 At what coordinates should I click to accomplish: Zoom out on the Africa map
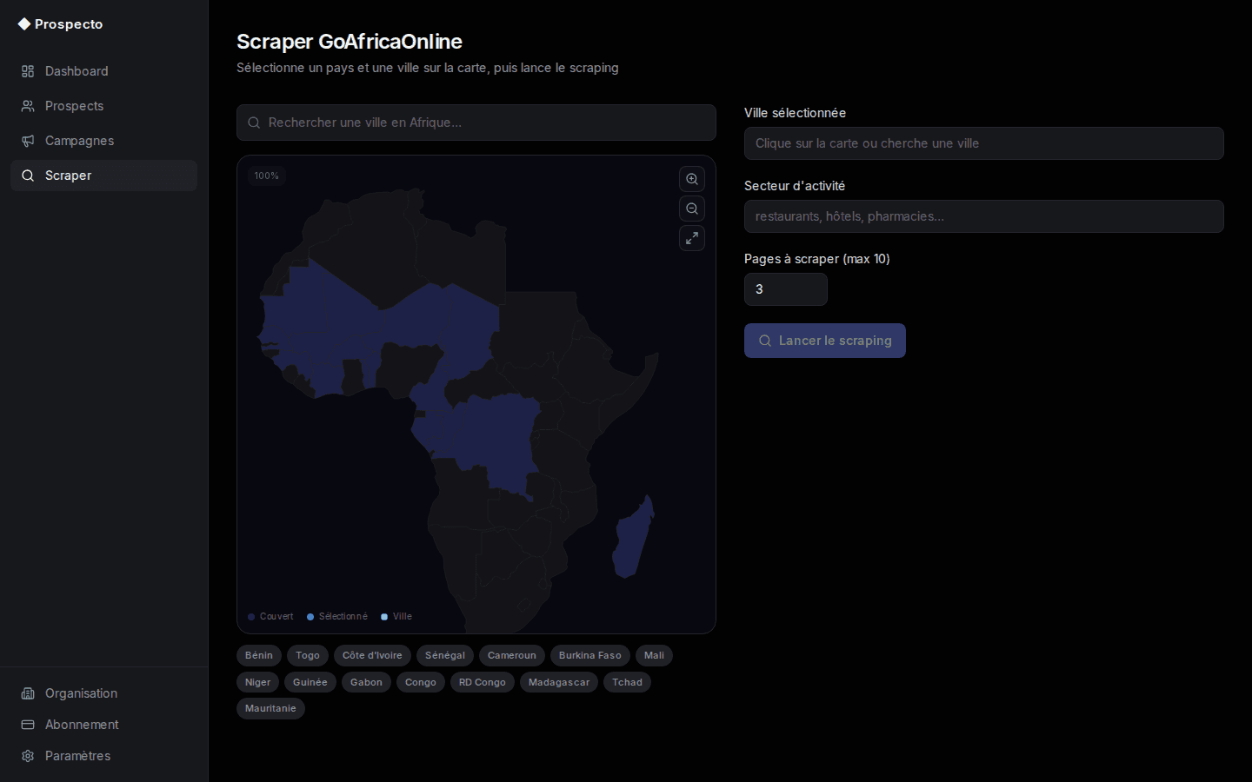tap(692, 209)
